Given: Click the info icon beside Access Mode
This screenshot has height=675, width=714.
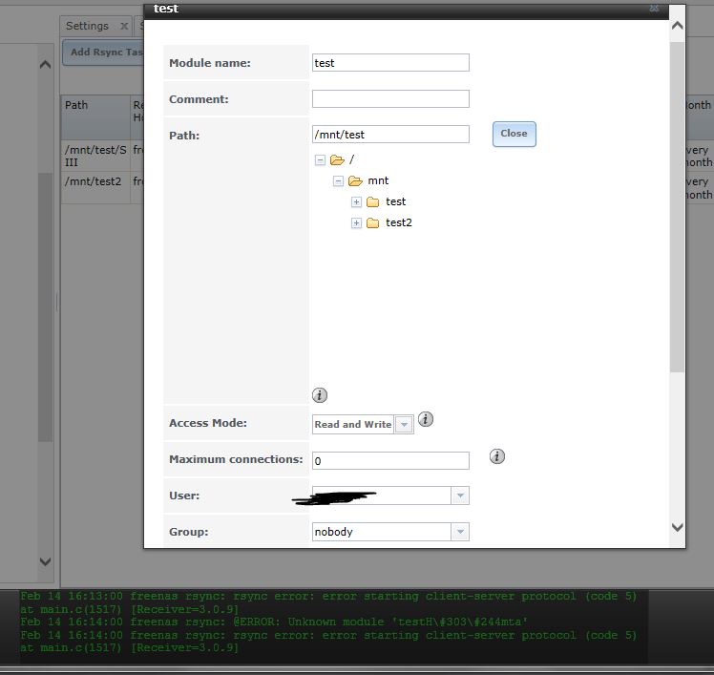Looking at the screenshot, I should click(426, 419).
